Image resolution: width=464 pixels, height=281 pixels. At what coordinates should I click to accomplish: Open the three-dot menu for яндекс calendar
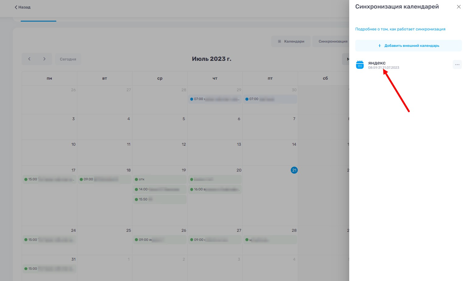(457, 64)
